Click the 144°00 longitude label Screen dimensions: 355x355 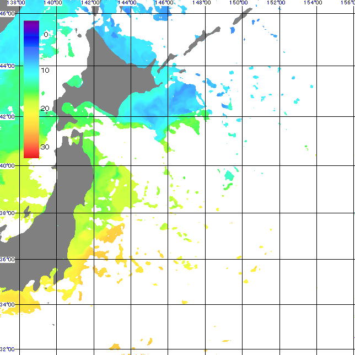(x=127, y=3)
